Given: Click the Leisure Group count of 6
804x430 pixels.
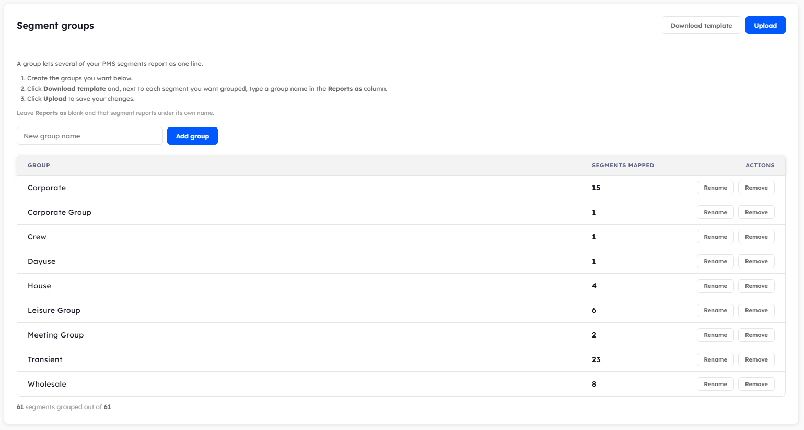Looking at the screenshot, I should [x=594, y=310].
